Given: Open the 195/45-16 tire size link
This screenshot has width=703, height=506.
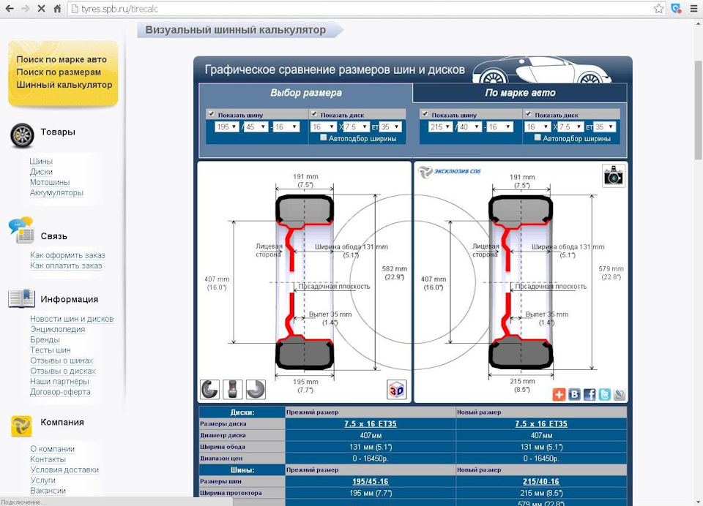Looking at the screenshot, I should click(x=371, y=481).
